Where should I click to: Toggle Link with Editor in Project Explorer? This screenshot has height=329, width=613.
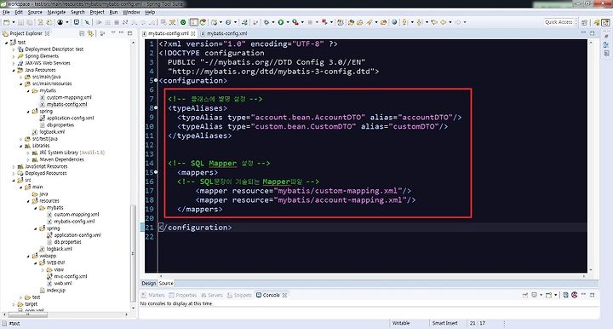[x=90, y=33]
